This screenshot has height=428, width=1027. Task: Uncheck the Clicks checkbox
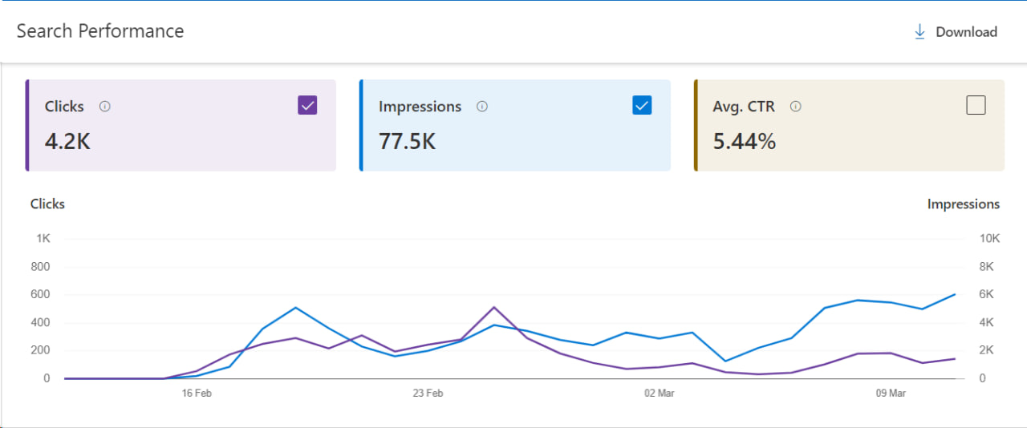click(307, 105)
